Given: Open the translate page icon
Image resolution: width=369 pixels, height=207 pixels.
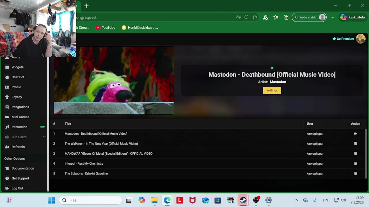Looking at the screenshot, I should [238, 17].
